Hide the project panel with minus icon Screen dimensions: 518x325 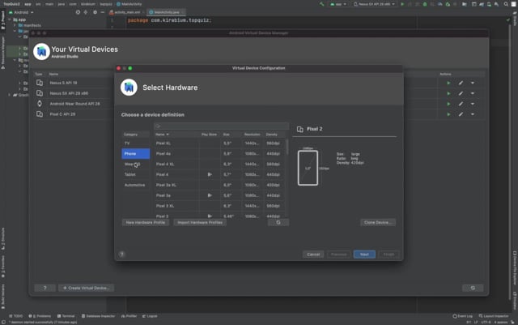[103, 12]
